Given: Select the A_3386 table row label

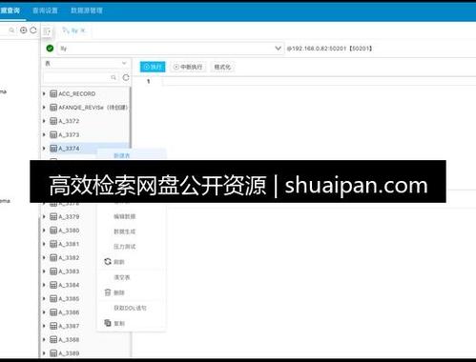Looking at the screenshot, I should tap(69, 312).
